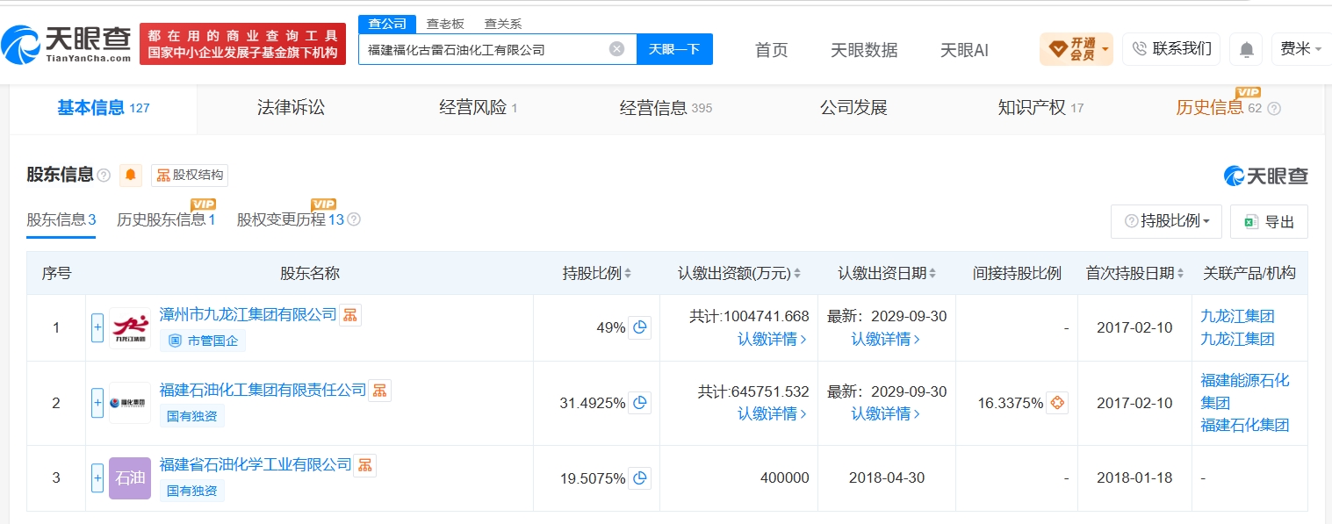
Task: Switch to the 法律诉讼 tab
Action: [291, 108]
